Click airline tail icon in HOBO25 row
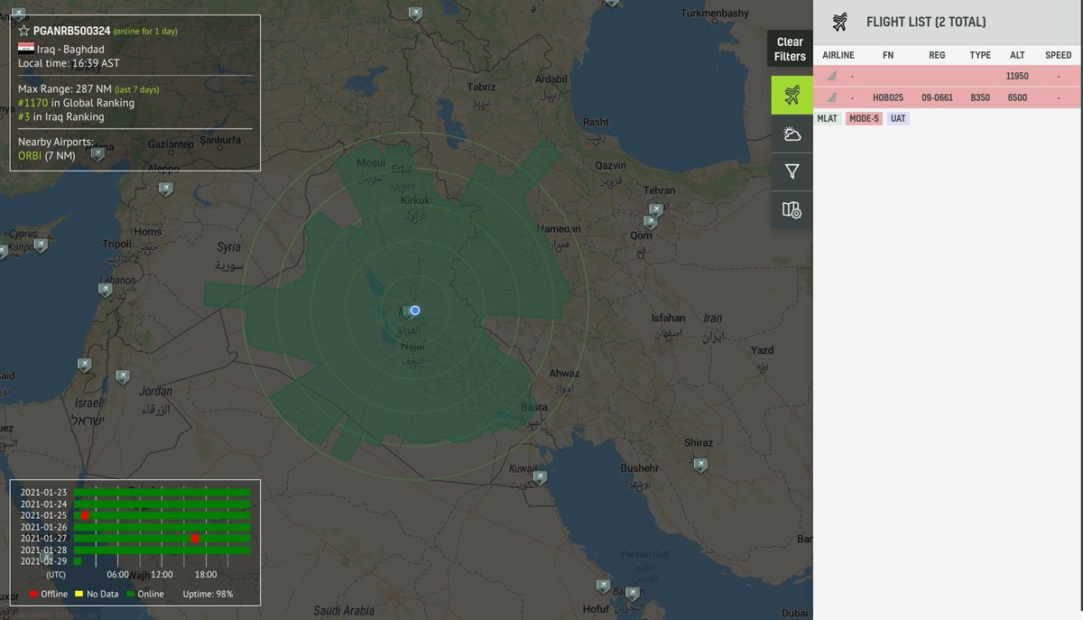The width and height of the screenshot is (1083, 620). tap(830, 97)
